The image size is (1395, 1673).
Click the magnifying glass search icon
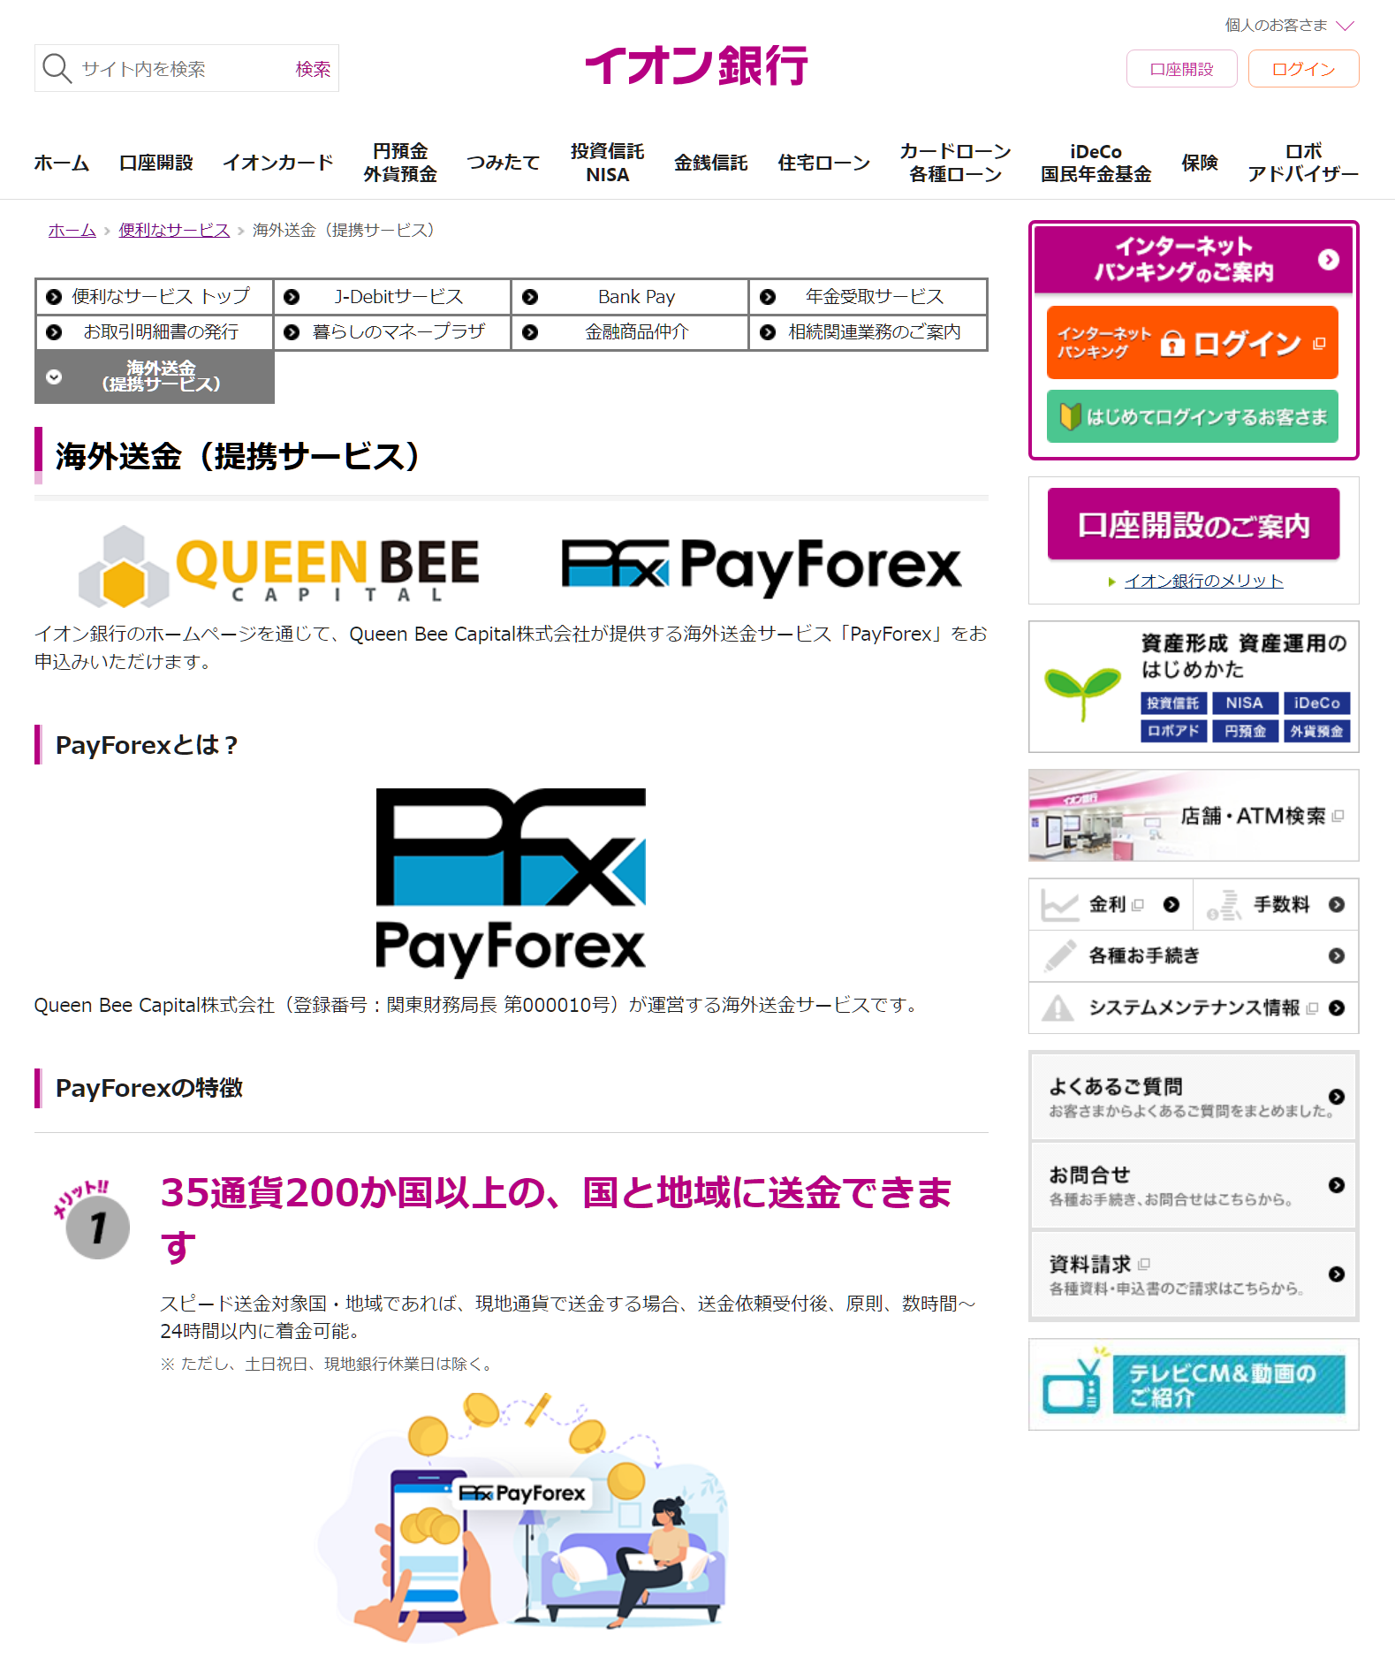click(57, 68)
